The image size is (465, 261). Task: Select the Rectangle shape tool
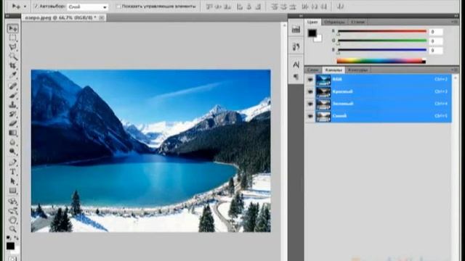[x=13, y=191]
